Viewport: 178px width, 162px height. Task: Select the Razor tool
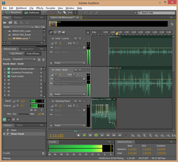64,13
